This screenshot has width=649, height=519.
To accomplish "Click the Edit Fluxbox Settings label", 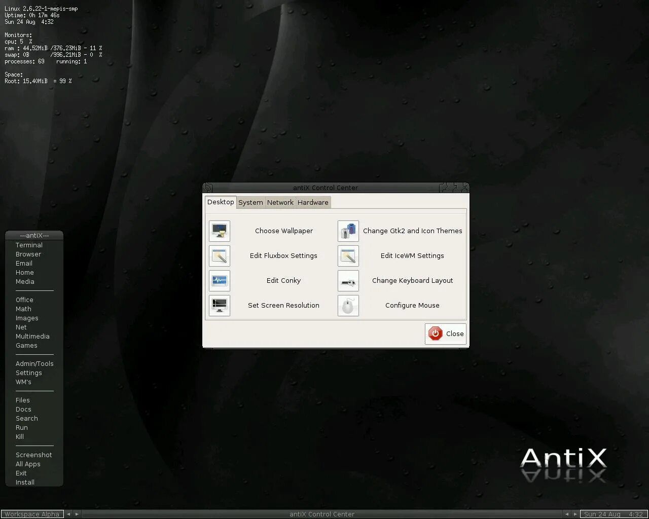I will coord(283,256).
